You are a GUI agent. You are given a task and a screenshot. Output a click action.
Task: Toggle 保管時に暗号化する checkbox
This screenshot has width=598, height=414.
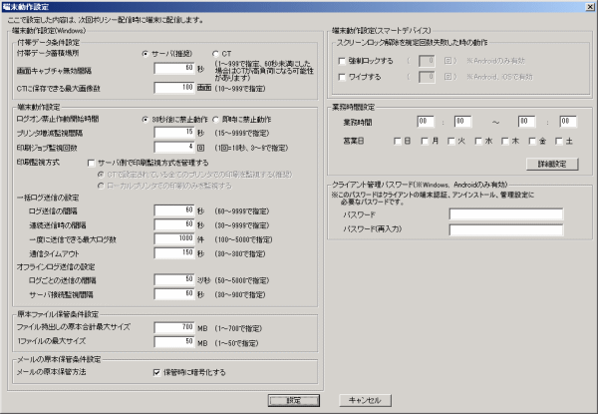click(155, 372)
